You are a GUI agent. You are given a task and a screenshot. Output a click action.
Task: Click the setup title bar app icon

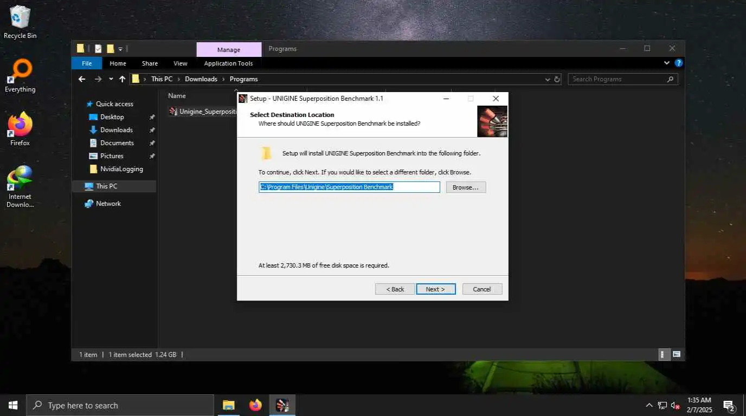[x=243, y=99]
